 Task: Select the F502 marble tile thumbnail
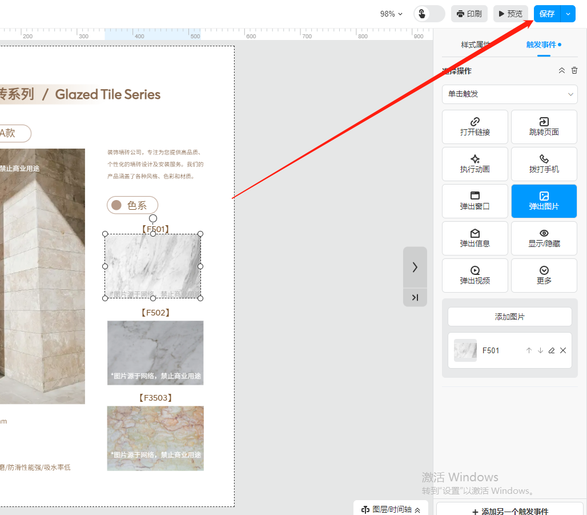155,352
